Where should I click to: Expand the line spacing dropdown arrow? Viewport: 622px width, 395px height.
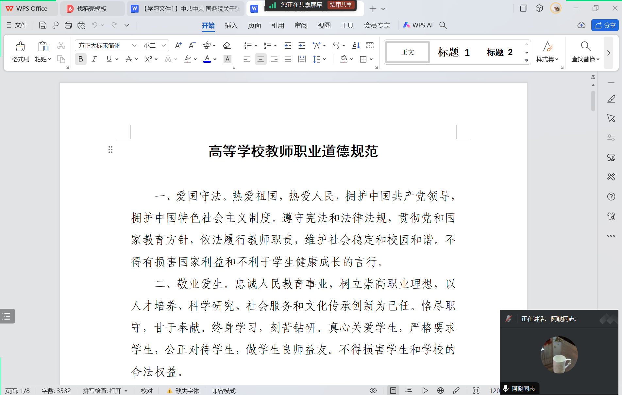[x=325, y=59]
